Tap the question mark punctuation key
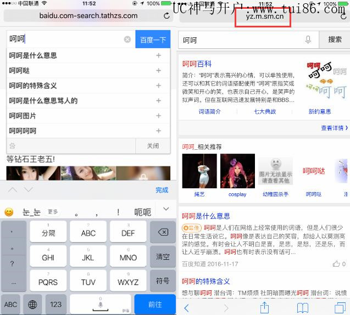Screen dimensions: 350x315 (x=12, y=264)
